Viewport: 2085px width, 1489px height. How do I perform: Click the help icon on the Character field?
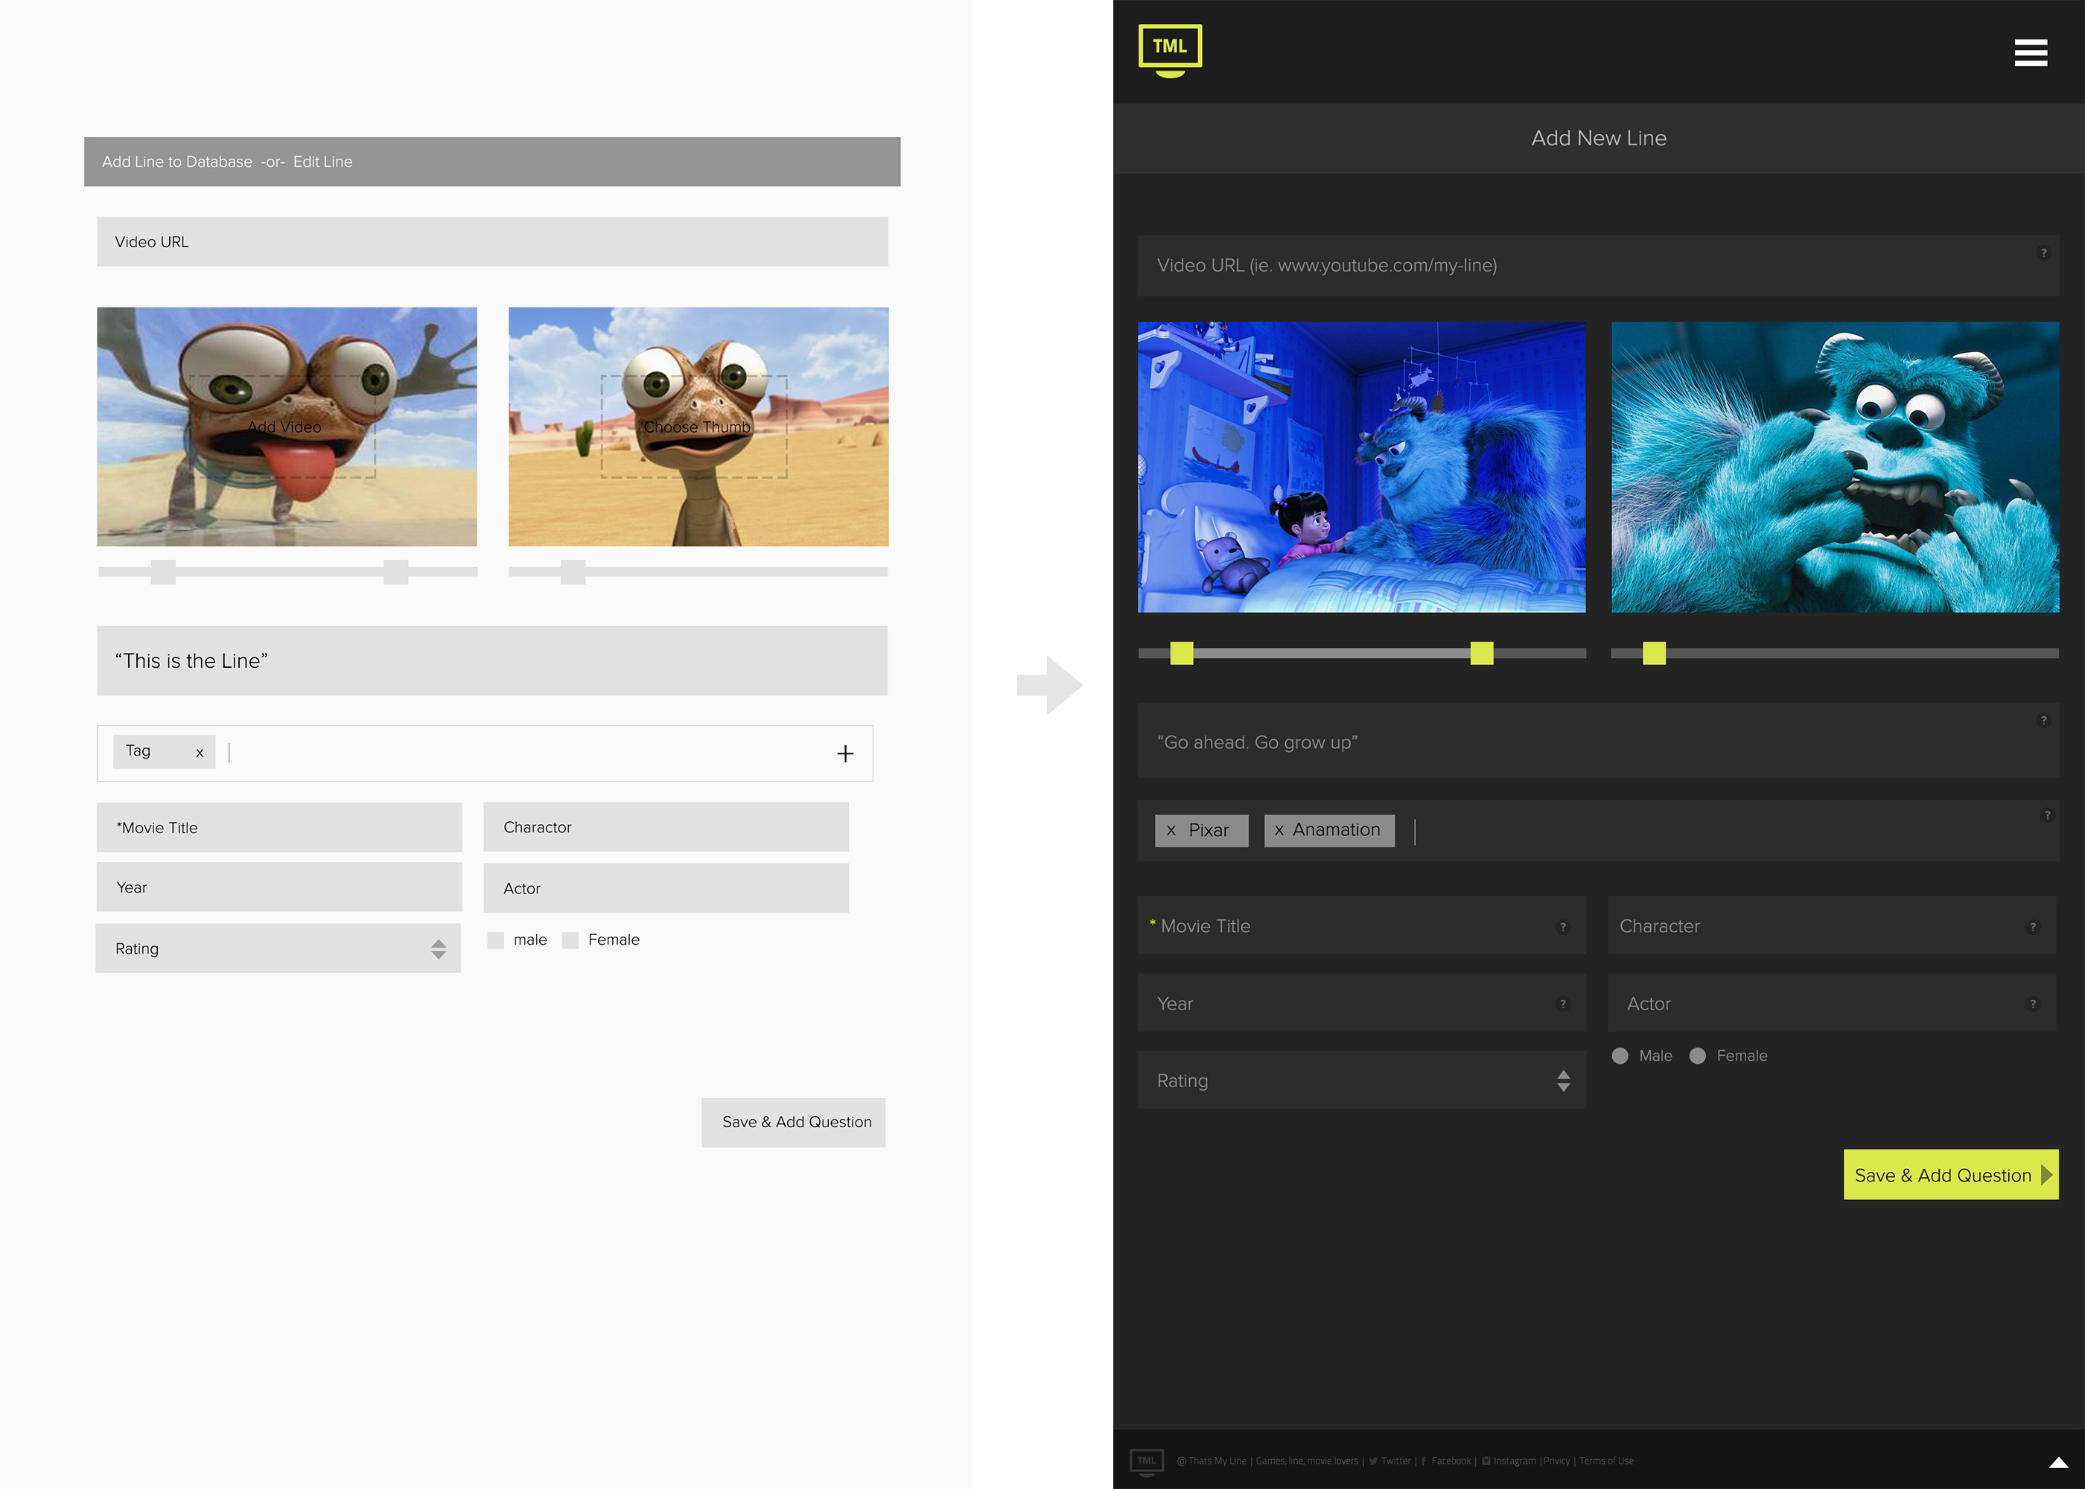pos(2033,927)
